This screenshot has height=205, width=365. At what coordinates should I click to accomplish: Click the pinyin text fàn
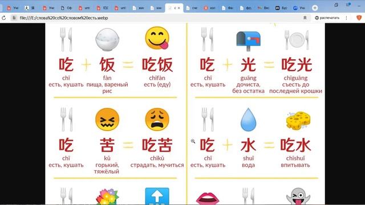pyautogui.click(x=107, y=78)
